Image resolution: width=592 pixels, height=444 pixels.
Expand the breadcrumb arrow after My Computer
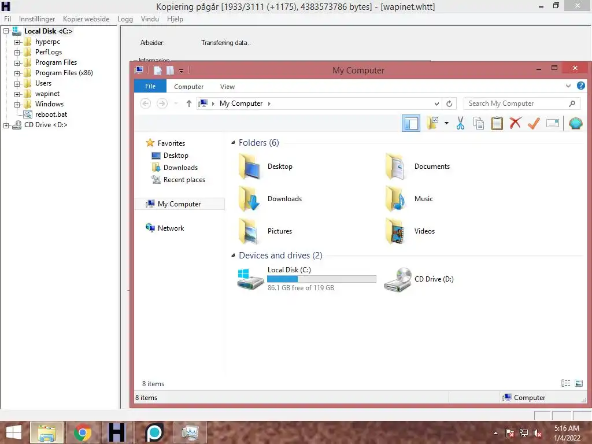pyautogui.click(x=269, y=103)
